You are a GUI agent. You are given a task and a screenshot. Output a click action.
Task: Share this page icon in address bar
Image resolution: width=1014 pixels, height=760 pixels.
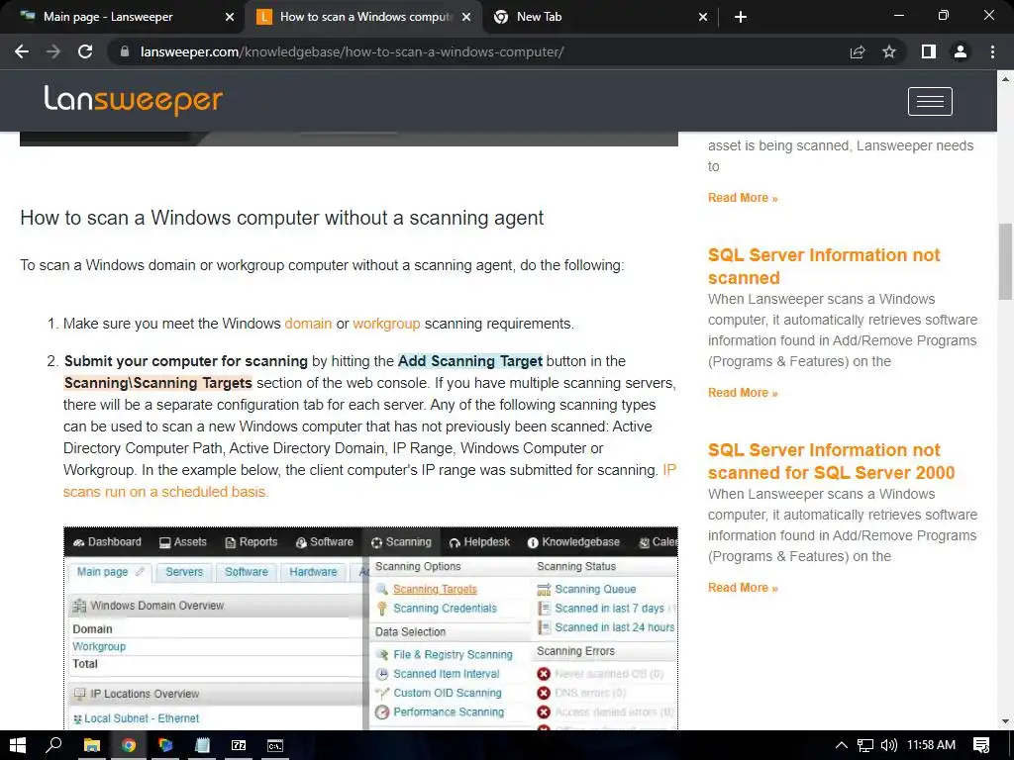click(x=858, y=51)
